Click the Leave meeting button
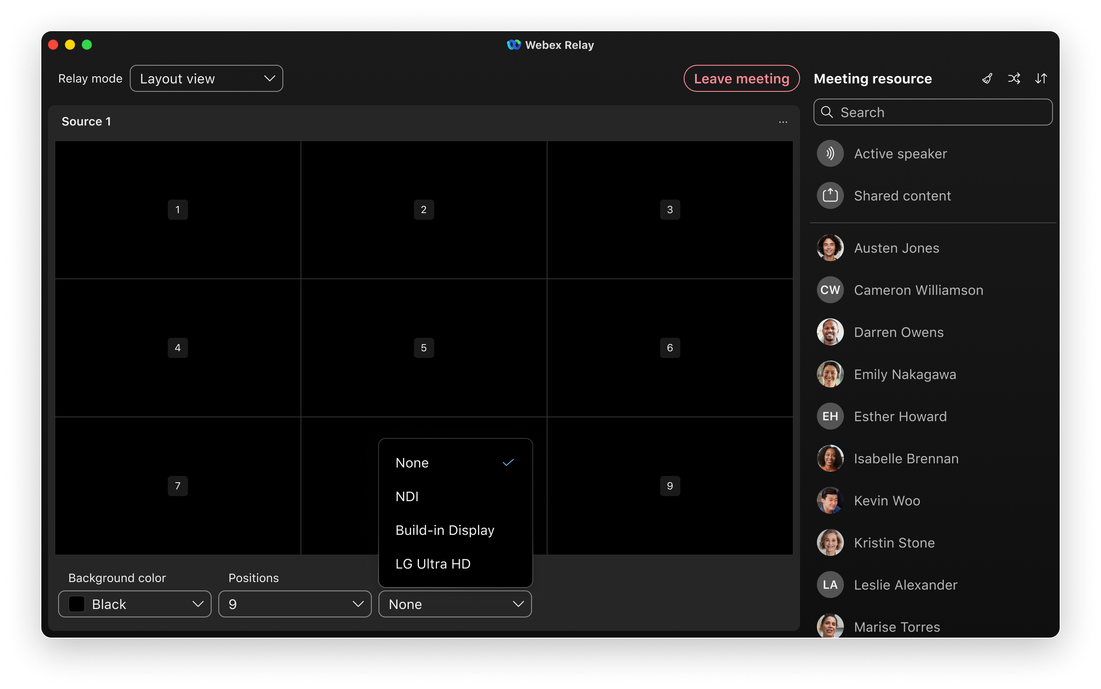This screenshot has width=1101, height=689. [741, 78]
